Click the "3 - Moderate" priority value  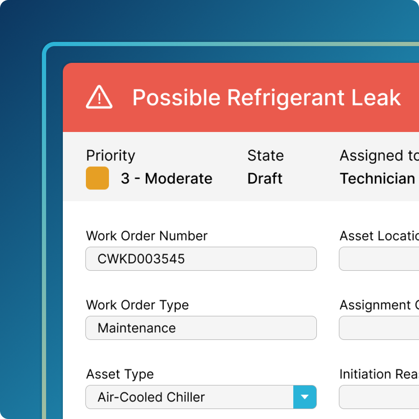[x=166, y=178]
